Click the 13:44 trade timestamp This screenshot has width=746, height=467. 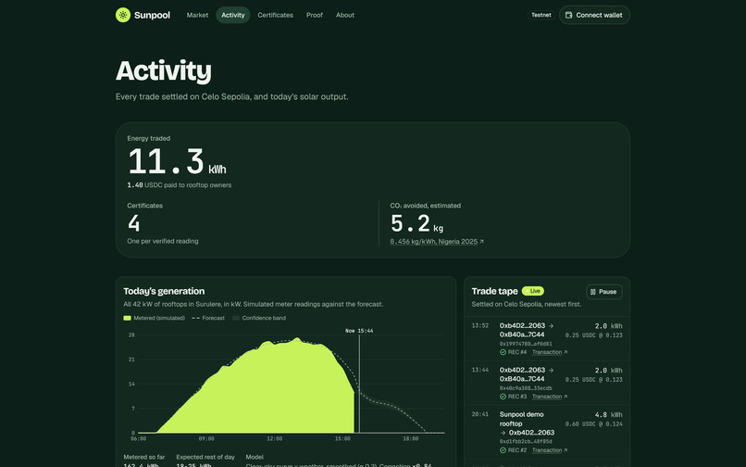tap(480, 371)
